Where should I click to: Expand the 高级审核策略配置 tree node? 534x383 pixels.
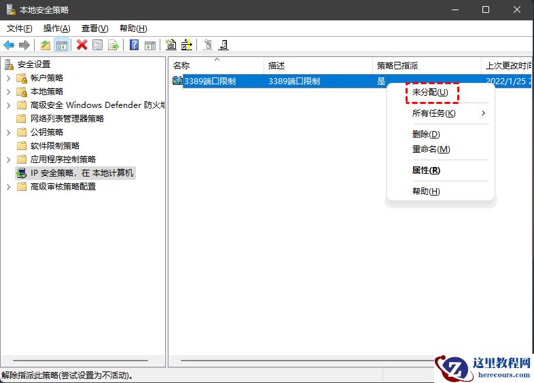[x=9, y=187]
